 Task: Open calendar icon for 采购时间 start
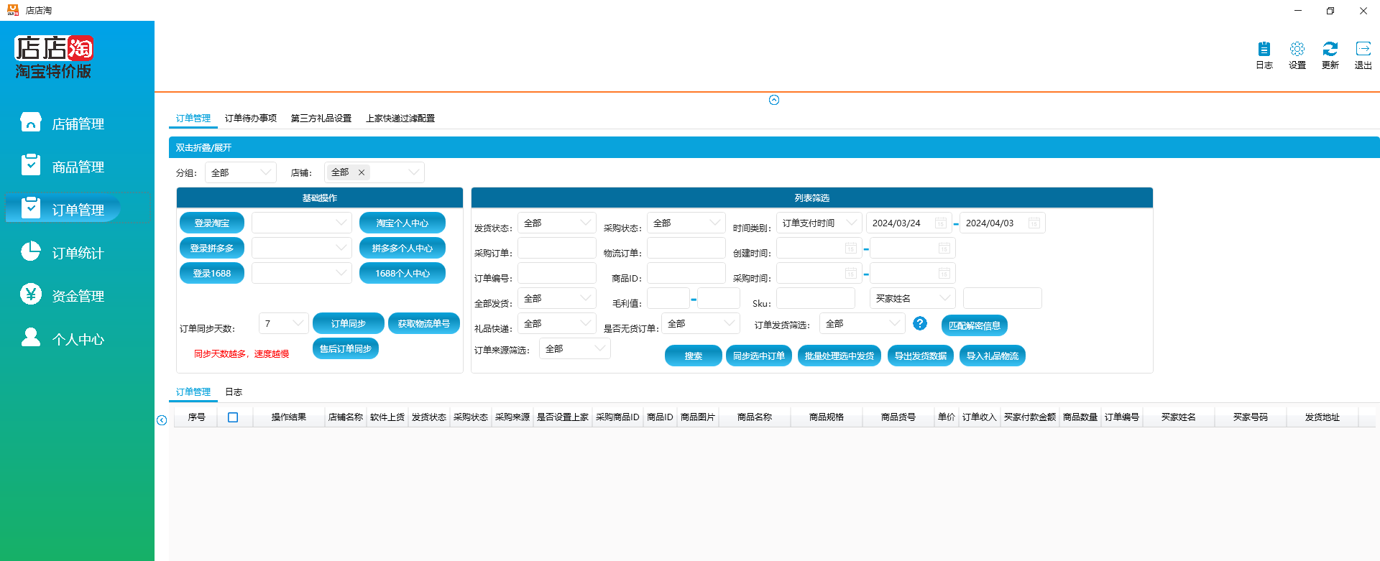pyautogui.click(x=850, y=274)
